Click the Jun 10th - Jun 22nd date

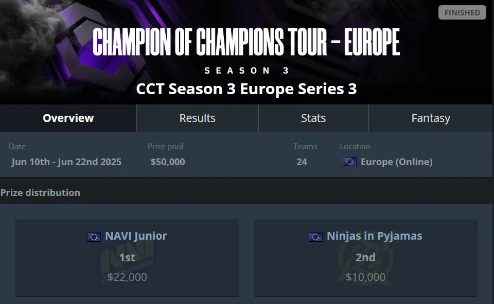pos(66,162)
